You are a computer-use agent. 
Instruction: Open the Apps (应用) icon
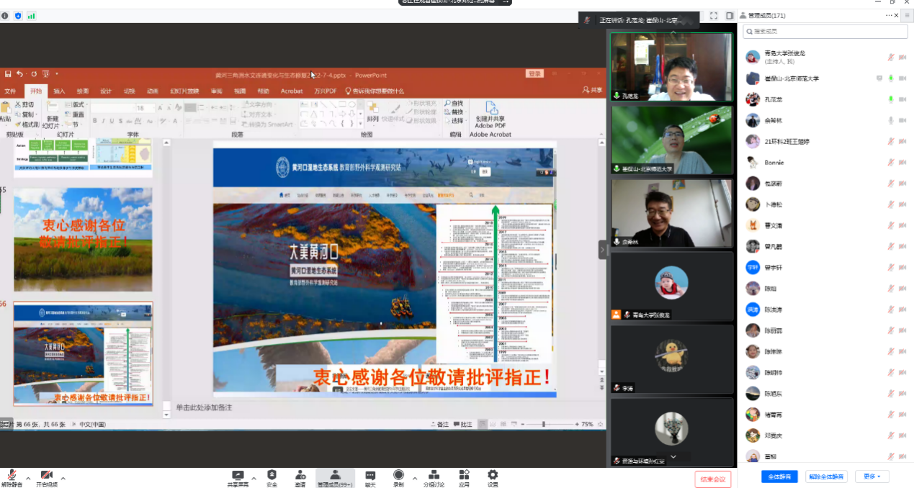pos(464,476)
